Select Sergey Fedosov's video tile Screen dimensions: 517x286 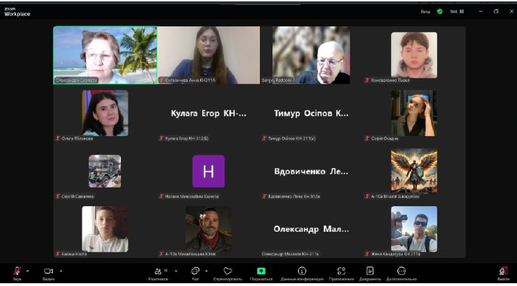pos(311,55)
